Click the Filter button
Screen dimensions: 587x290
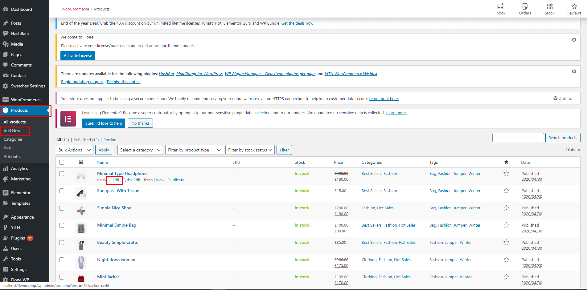[284, 150]
